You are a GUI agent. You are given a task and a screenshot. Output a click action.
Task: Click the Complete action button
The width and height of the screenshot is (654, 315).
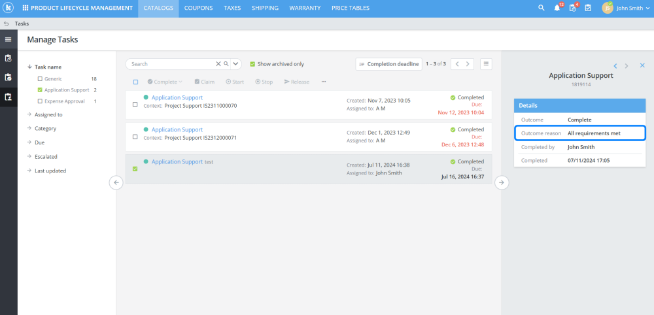click(165, 82)
